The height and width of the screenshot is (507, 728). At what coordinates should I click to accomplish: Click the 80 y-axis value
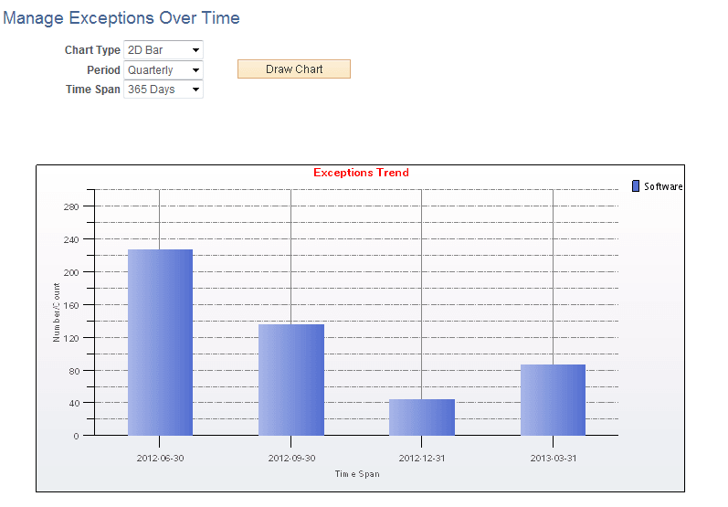click(x=74, y=372)
